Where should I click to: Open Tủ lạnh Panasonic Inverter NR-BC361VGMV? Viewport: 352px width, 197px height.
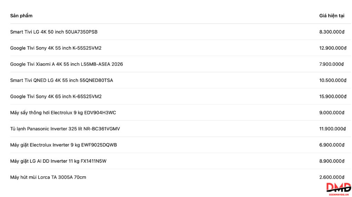coord(65,129)
